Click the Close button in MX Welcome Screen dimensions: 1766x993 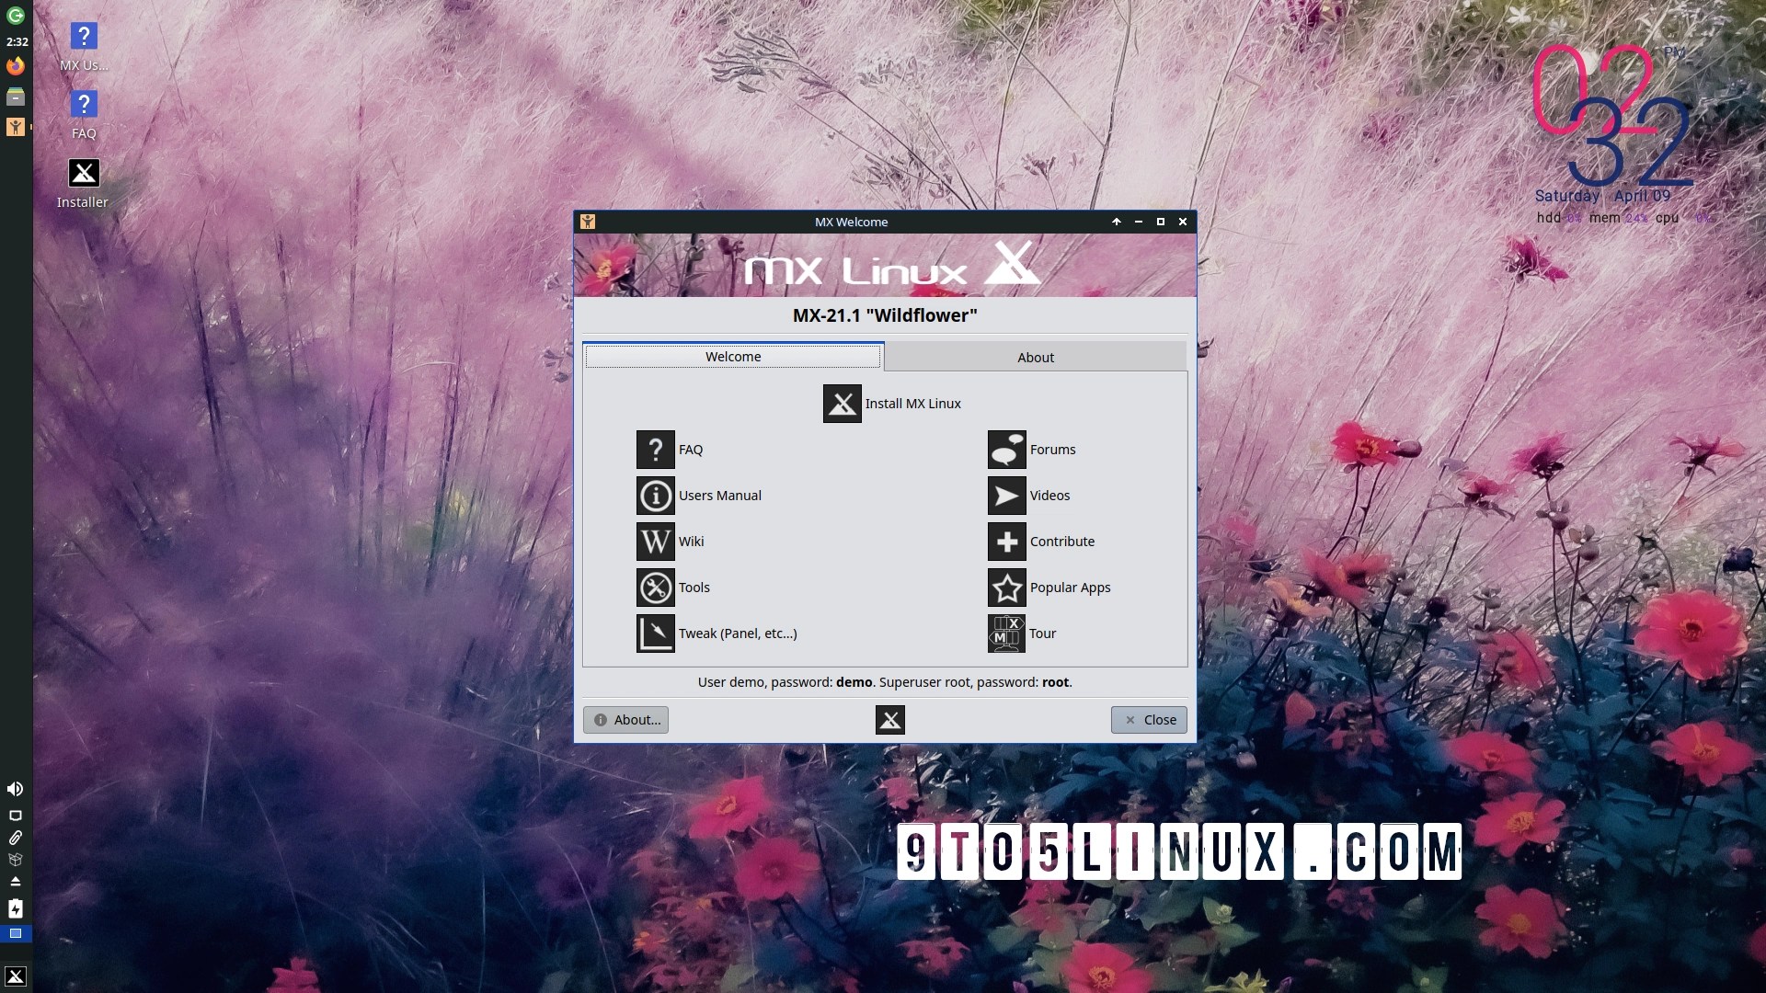[x=1149, y=720]
